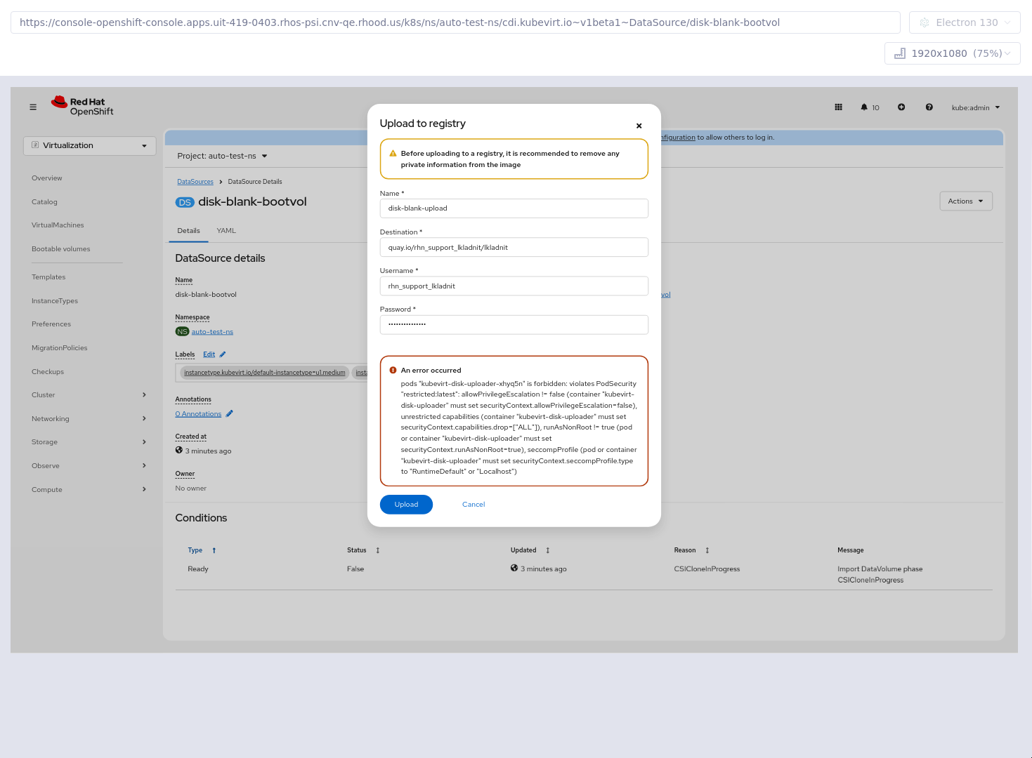Navigate to MigrationPolicies

60,348
